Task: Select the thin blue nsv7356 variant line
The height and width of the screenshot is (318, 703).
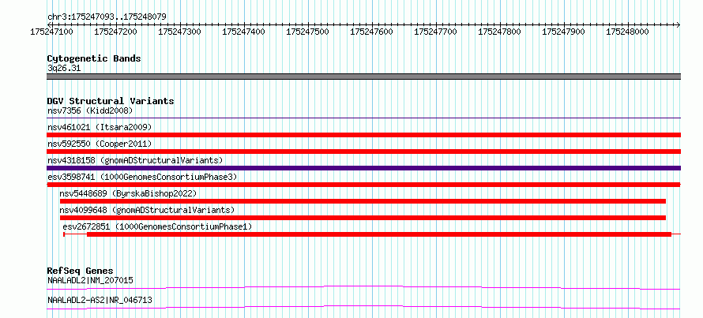Action: pos(363,118)
